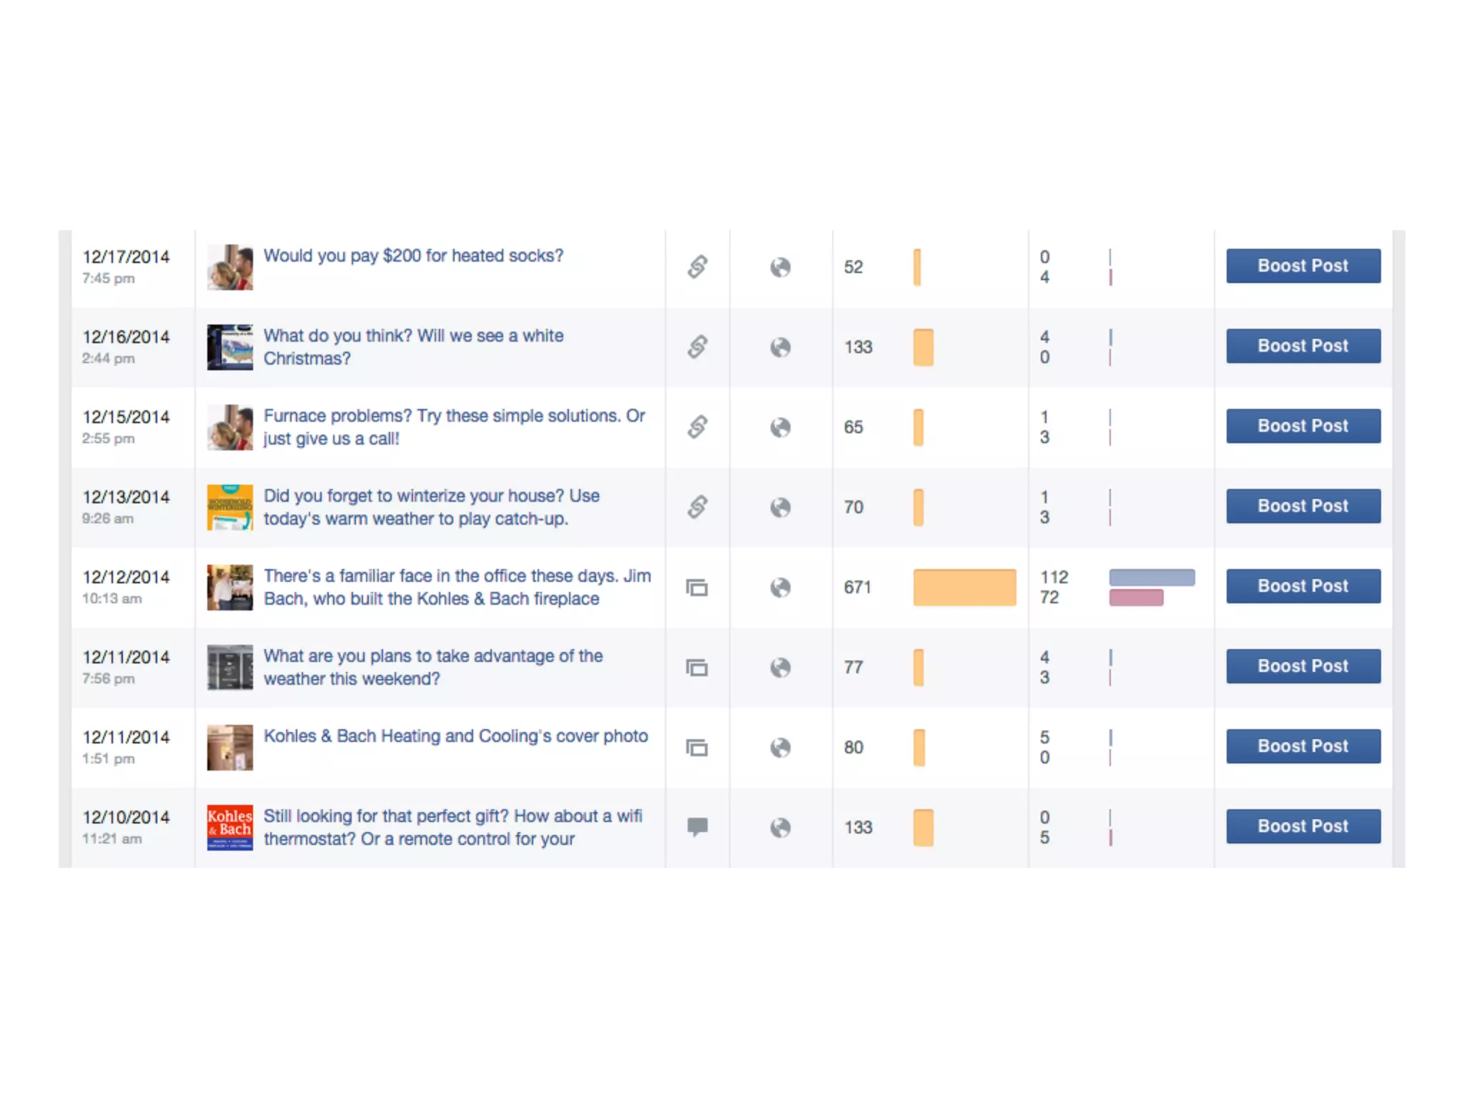Click globe icon for winterize your house post
The image size is (1464, 1098).
point(780,508)
